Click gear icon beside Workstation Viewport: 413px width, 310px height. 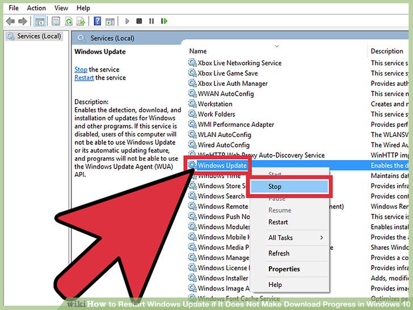pyautogui.click(x=192, y=104)
